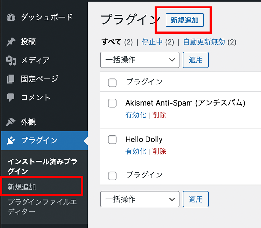The height and width of the screenshot is (228, 261).
Task: Open the top 一括操作 dropdown
Action: [x=140, y=60]
